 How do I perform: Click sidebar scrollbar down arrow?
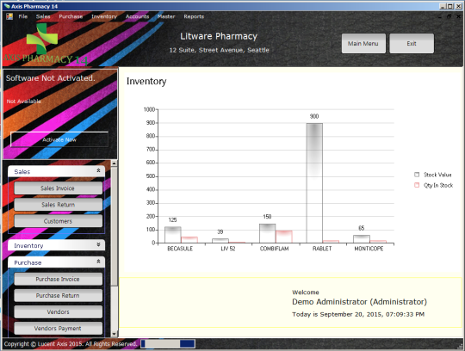115,334
